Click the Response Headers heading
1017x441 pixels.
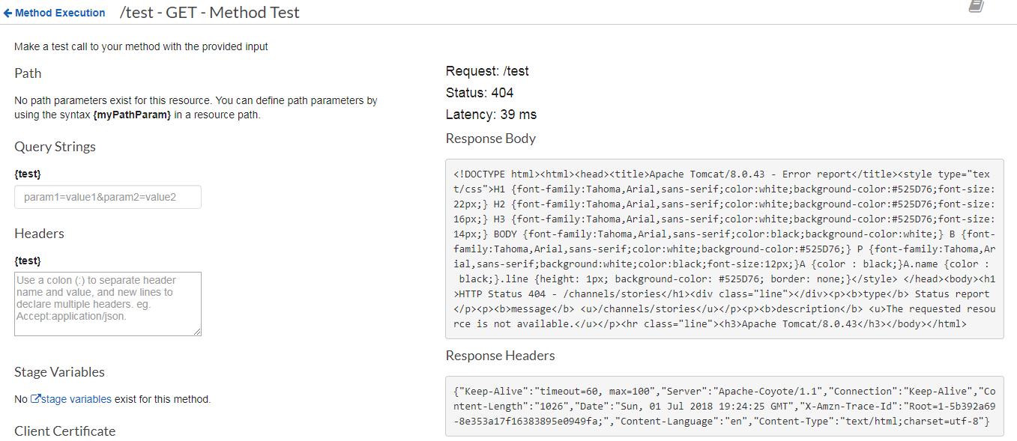point(500,356)
